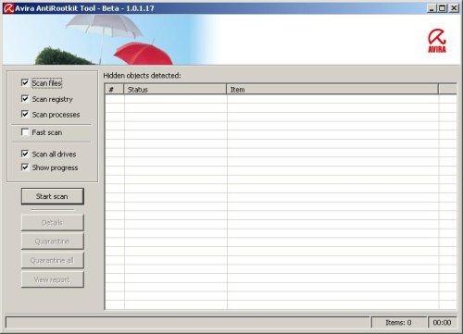Image resolution: width=463 pixels, height=334 pixels.
Task: Click the Avira icon in title bar
Action: (8, 8)
